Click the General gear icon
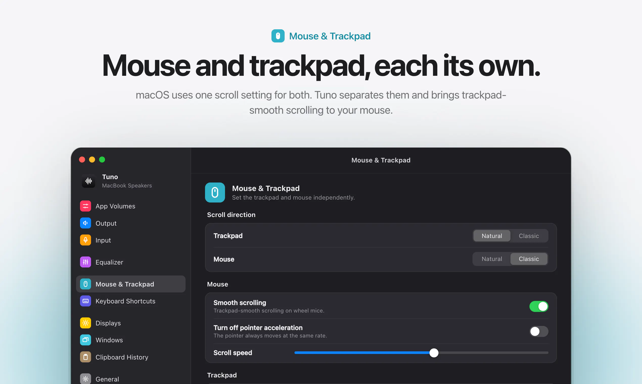 [85, 379]
